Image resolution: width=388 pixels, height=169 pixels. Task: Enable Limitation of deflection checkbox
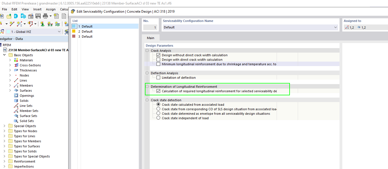pyautogui.click(x=158, y=78)
